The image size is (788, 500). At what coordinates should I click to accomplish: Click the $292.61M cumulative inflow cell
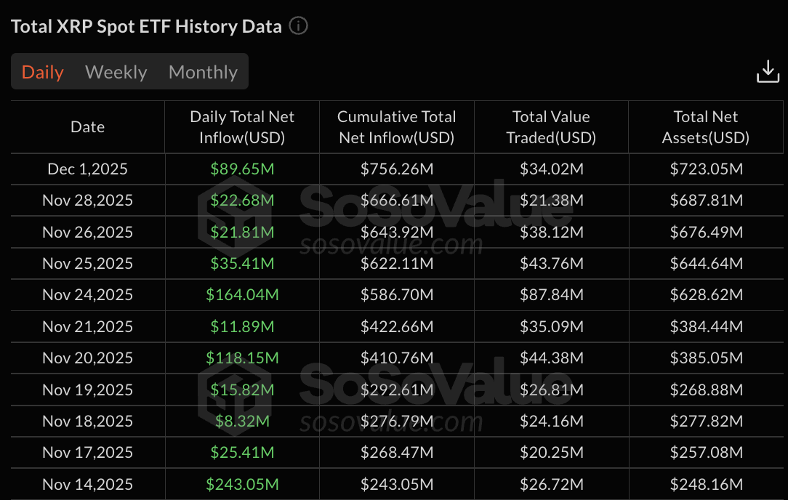[396, 390]
